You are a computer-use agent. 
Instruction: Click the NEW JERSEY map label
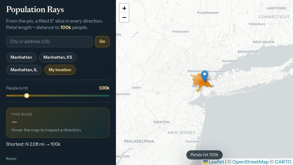click(x=181, y=133)
